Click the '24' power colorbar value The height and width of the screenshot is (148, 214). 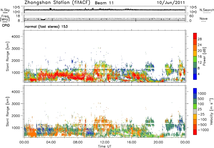tap(200, 45)
